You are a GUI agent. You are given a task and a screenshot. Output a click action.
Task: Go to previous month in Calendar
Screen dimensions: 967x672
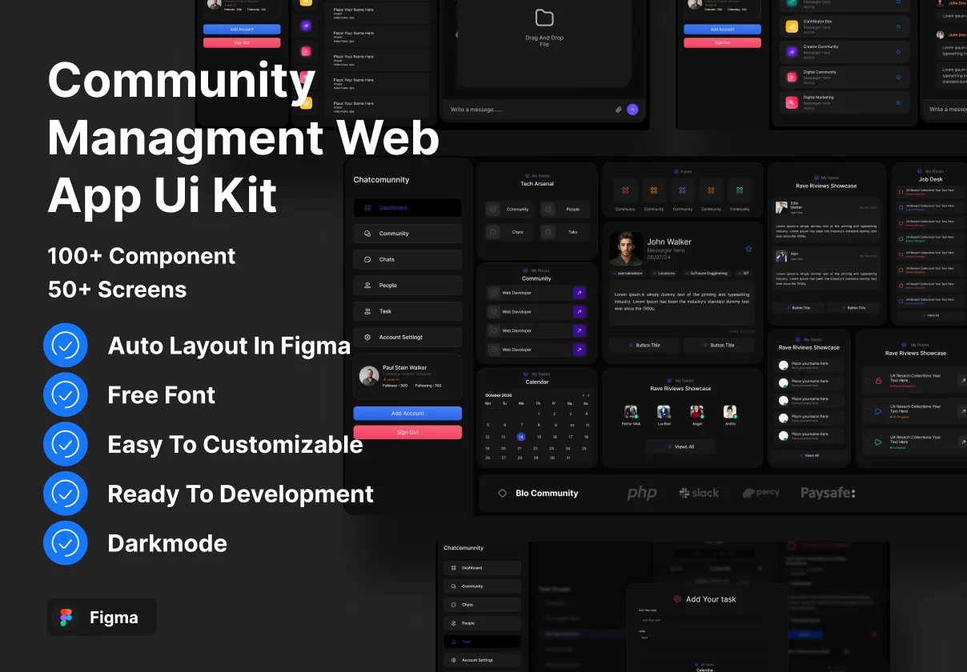tap(583, 395)
